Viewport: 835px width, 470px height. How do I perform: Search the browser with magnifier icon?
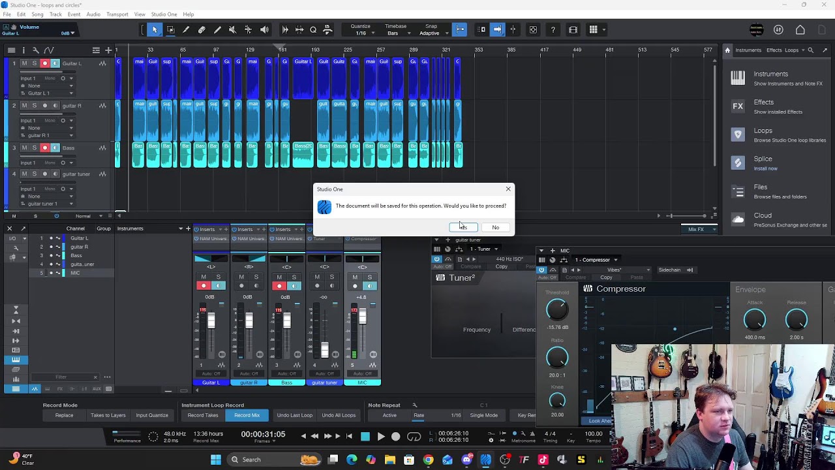pyautogui.click(x=811, y=50)
